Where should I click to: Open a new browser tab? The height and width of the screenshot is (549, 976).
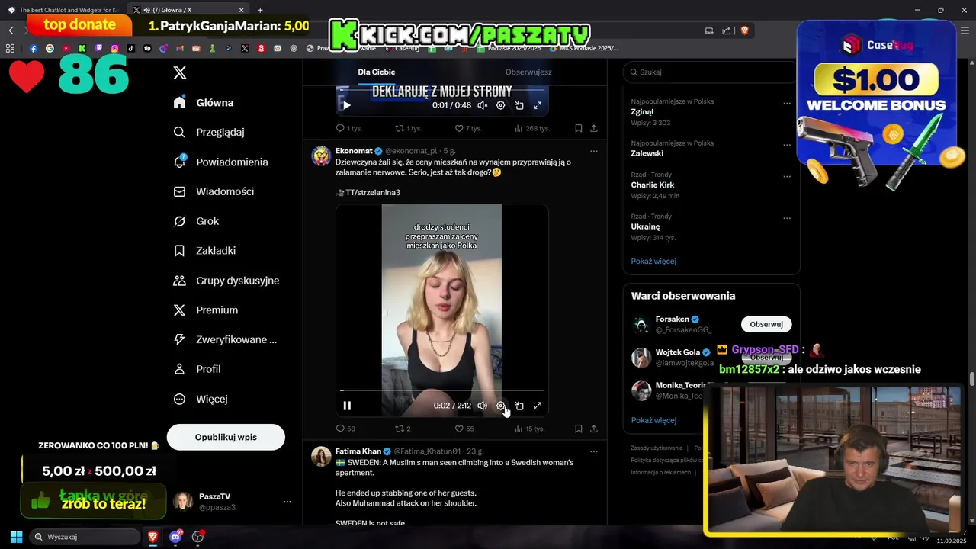(260, 10)
